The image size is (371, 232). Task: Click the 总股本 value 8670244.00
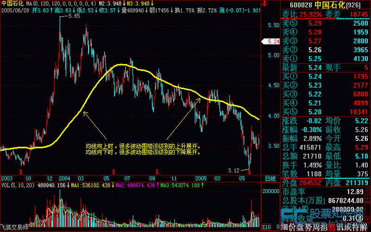click(x=345, y=200)
